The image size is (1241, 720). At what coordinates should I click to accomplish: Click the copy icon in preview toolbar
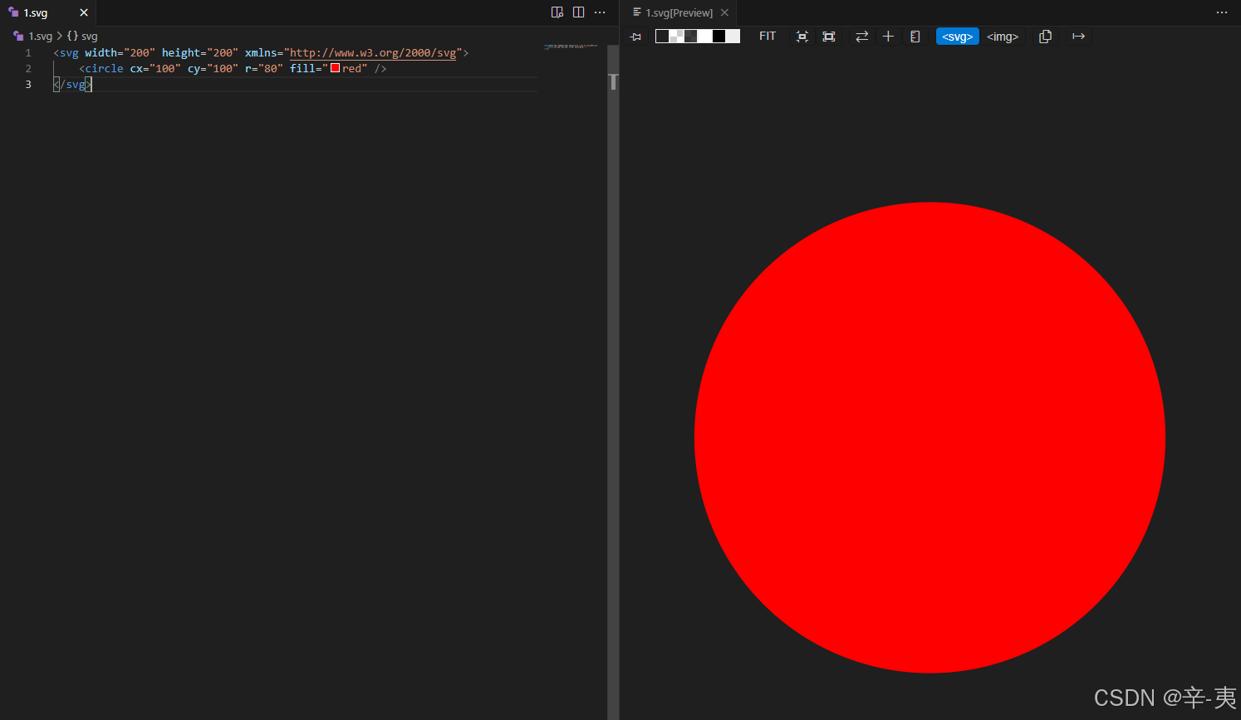pyautogui.click(x=1045, y=37)
